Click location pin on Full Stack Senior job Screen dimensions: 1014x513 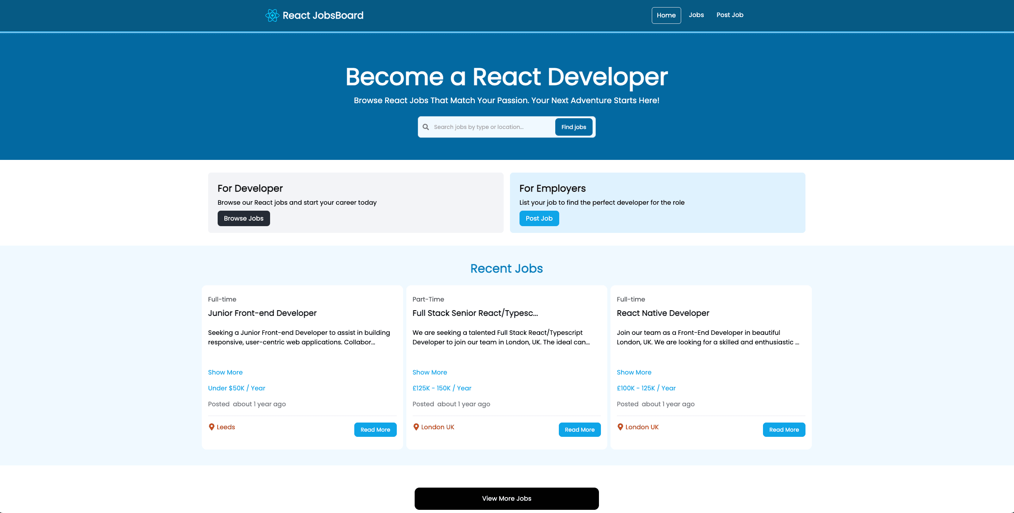[416, 427]
